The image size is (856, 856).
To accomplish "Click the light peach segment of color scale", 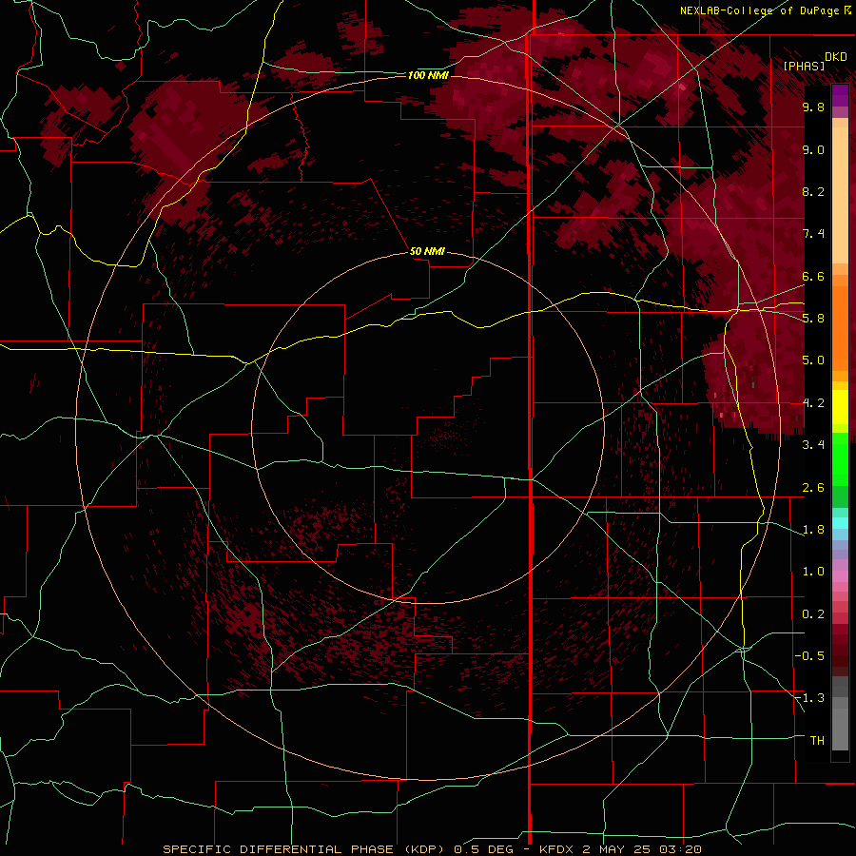I will [840, 195].
